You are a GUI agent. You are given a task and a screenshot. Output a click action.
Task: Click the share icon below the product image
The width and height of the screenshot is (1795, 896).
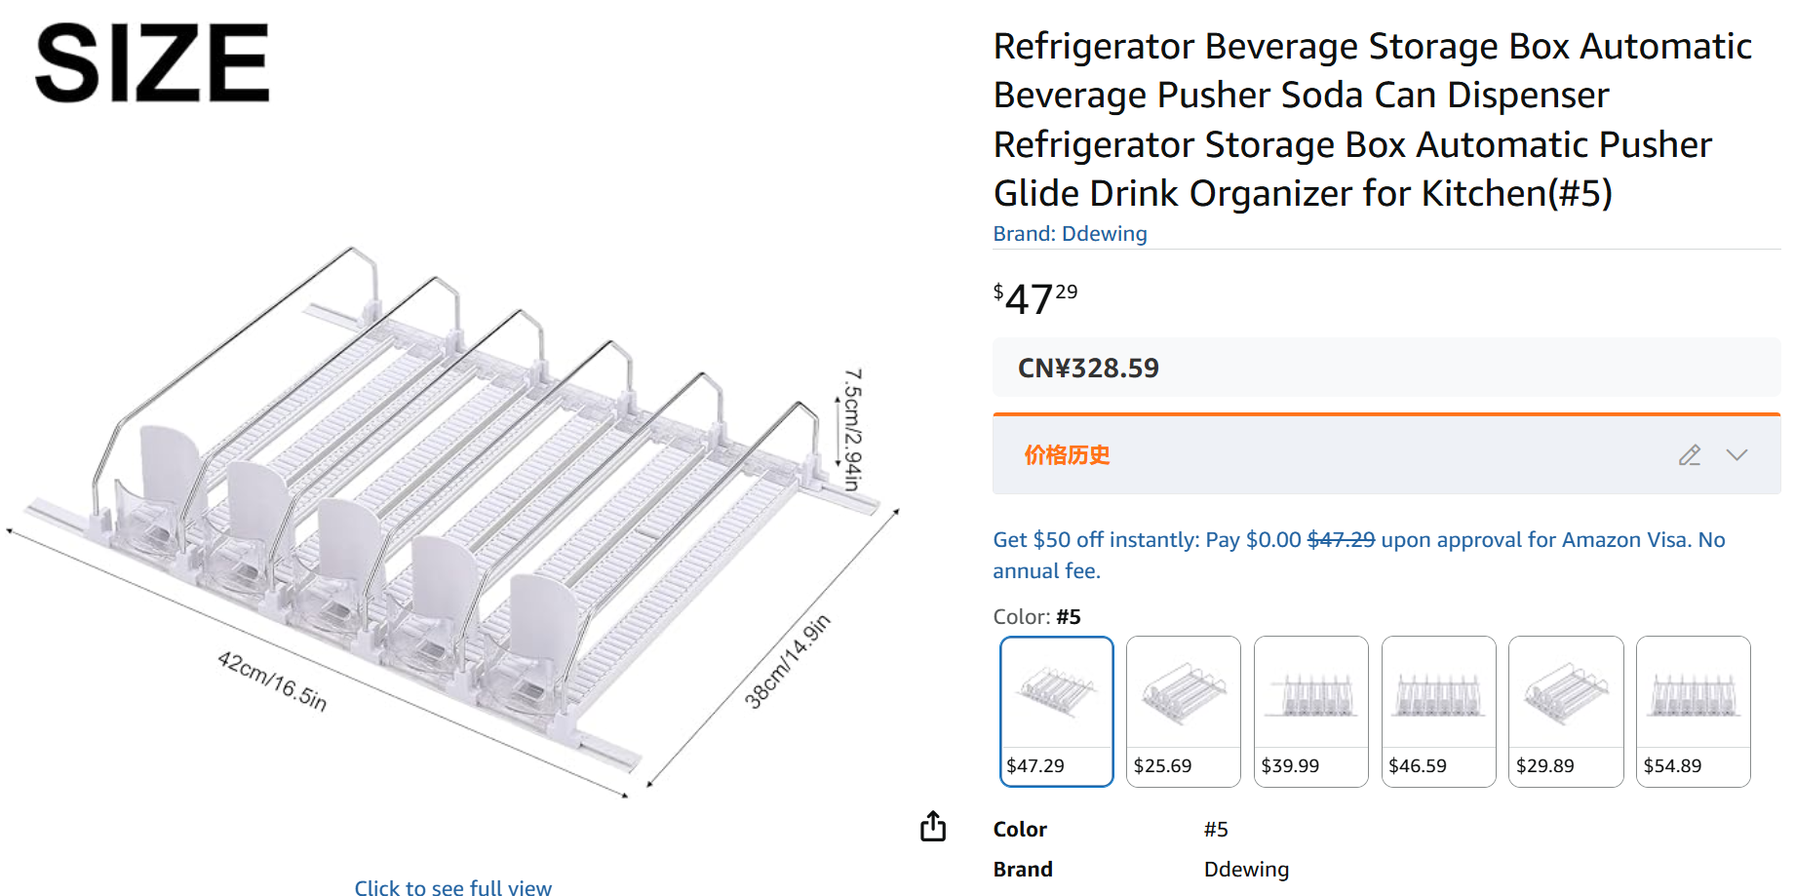[x=933, y=826]
